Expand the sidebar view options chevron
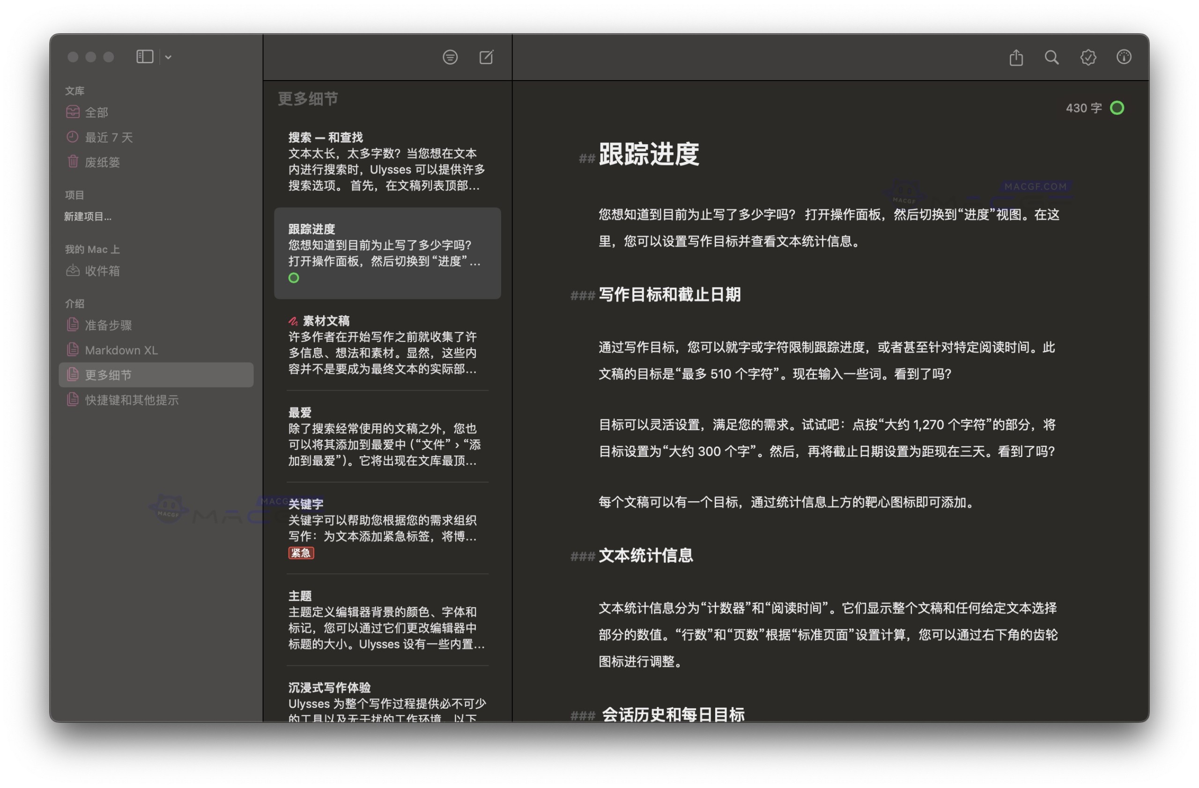The image size is (1199, 788). click(x=168, y=57)
